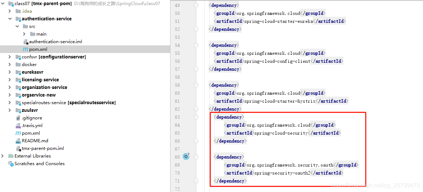Expand the zuulsvr module arrow
Image resolution: width=423 pixels, height=192 pixels.
10,110
